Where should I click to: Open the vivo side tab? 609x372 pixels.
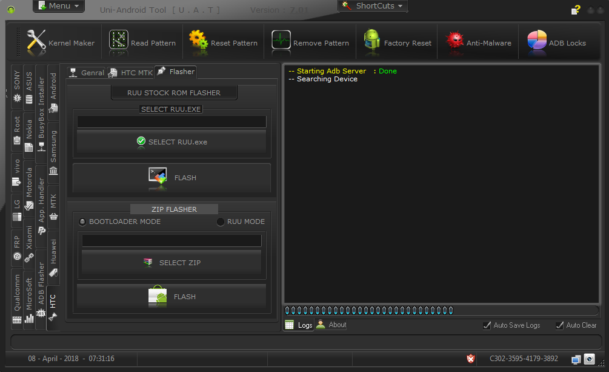(17, 172)
